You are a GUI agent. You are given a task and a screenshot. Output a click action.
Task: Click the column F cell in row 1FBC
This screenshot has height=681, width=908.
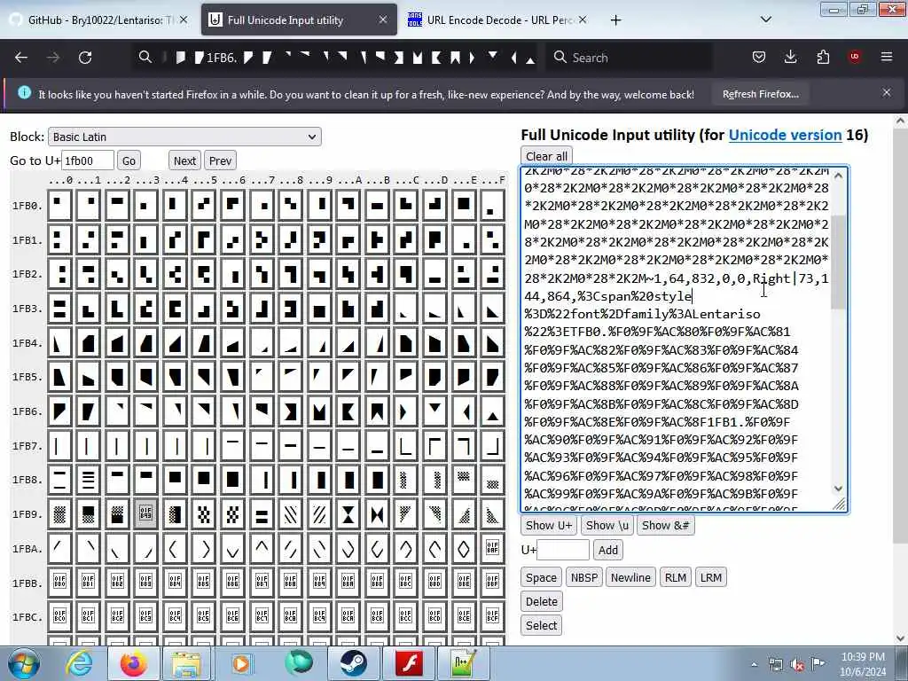[x=492, y=616]
